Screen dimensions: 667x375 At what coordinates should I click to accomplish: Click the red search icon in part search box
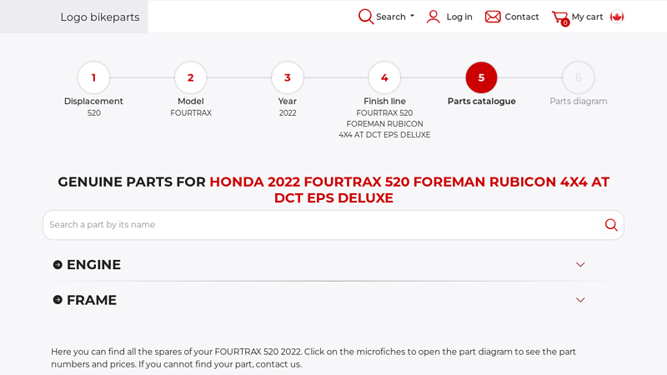click(x=611, y=225)
